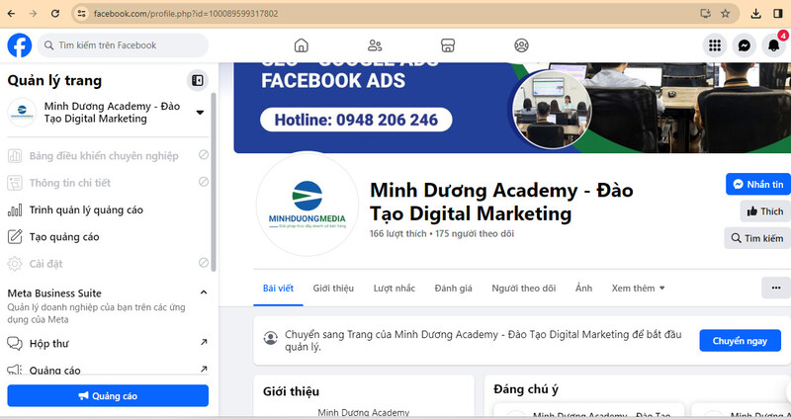This screenshot has width=791, height=419.
Task: Switch to the Giới thiệu tab
Action: point(333,289)
